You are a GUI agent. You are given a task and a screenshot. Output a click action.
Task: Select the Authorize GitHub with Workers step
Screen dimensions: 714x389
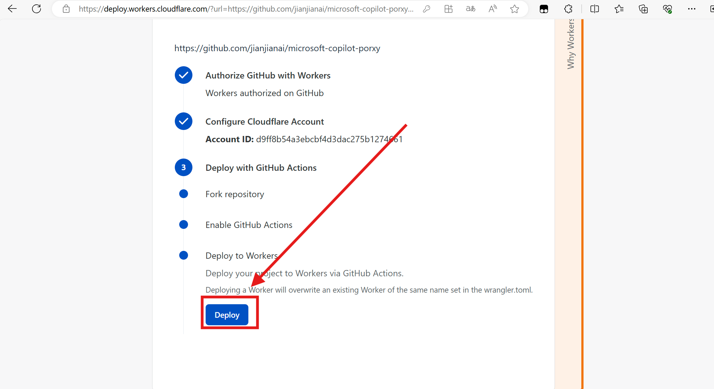point(268,75)
